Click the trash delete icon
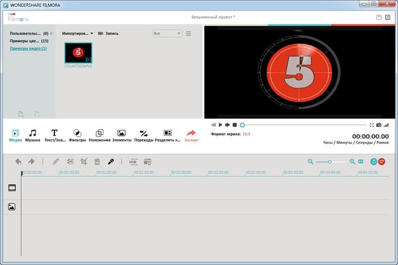This screenshot has height=265, width=398. click(x=97, y=162)
